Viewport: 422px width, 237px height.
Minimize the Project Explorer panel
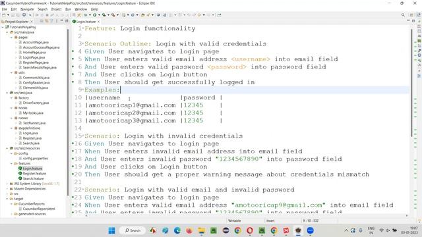coord(62,21)
